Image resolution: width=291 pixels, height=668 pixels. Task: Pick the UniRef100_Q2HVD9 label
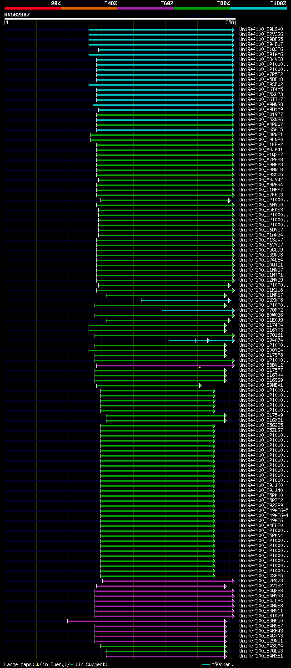[x=261, y=280]
